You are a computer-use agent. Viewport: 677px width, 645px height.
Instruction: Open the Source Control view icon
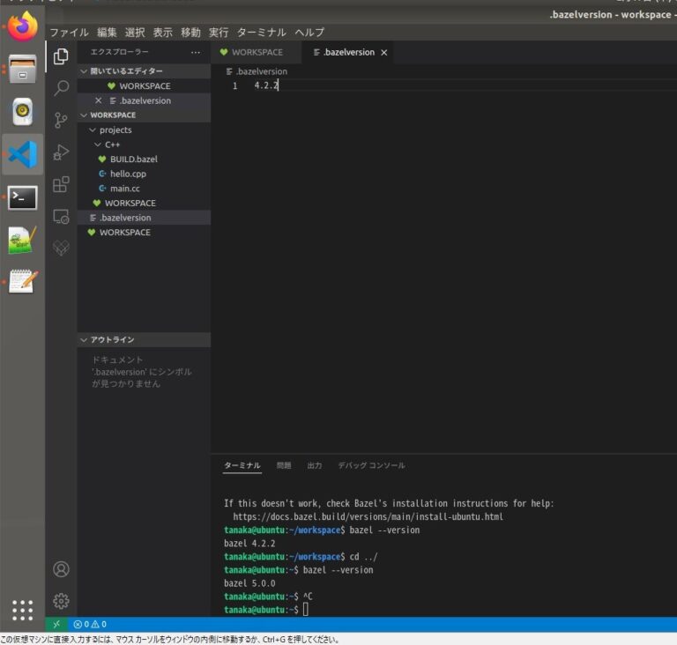coord(61,120)
